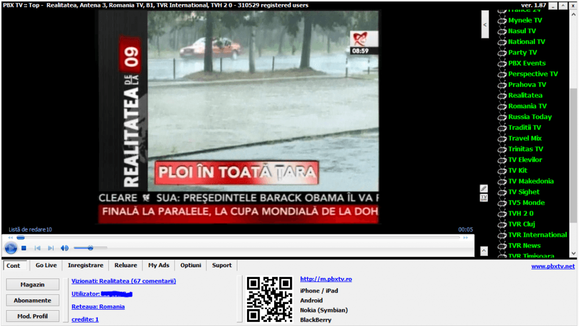Open the www.pbxtv.net link
This screenshot has width=579, height=326.
553,266
